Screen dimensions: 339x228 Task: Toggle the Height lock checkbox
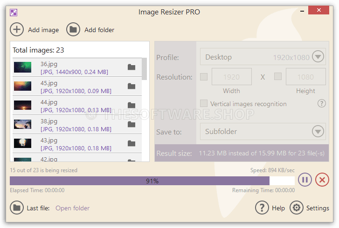click(278, 76)
